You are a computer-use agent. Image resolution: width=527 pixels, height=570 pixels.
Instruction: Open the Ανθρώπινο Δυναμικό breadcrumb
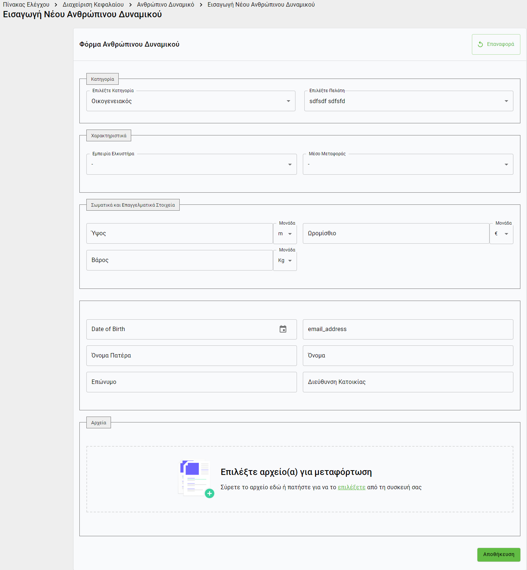coord(165,5)
